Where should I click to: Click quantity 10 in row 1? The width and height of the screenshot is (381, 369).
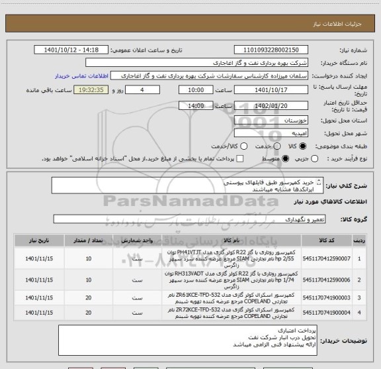click(89, 258)
